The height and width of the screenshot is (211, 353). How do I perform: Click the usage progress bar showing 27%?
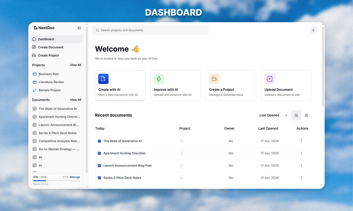56,180
